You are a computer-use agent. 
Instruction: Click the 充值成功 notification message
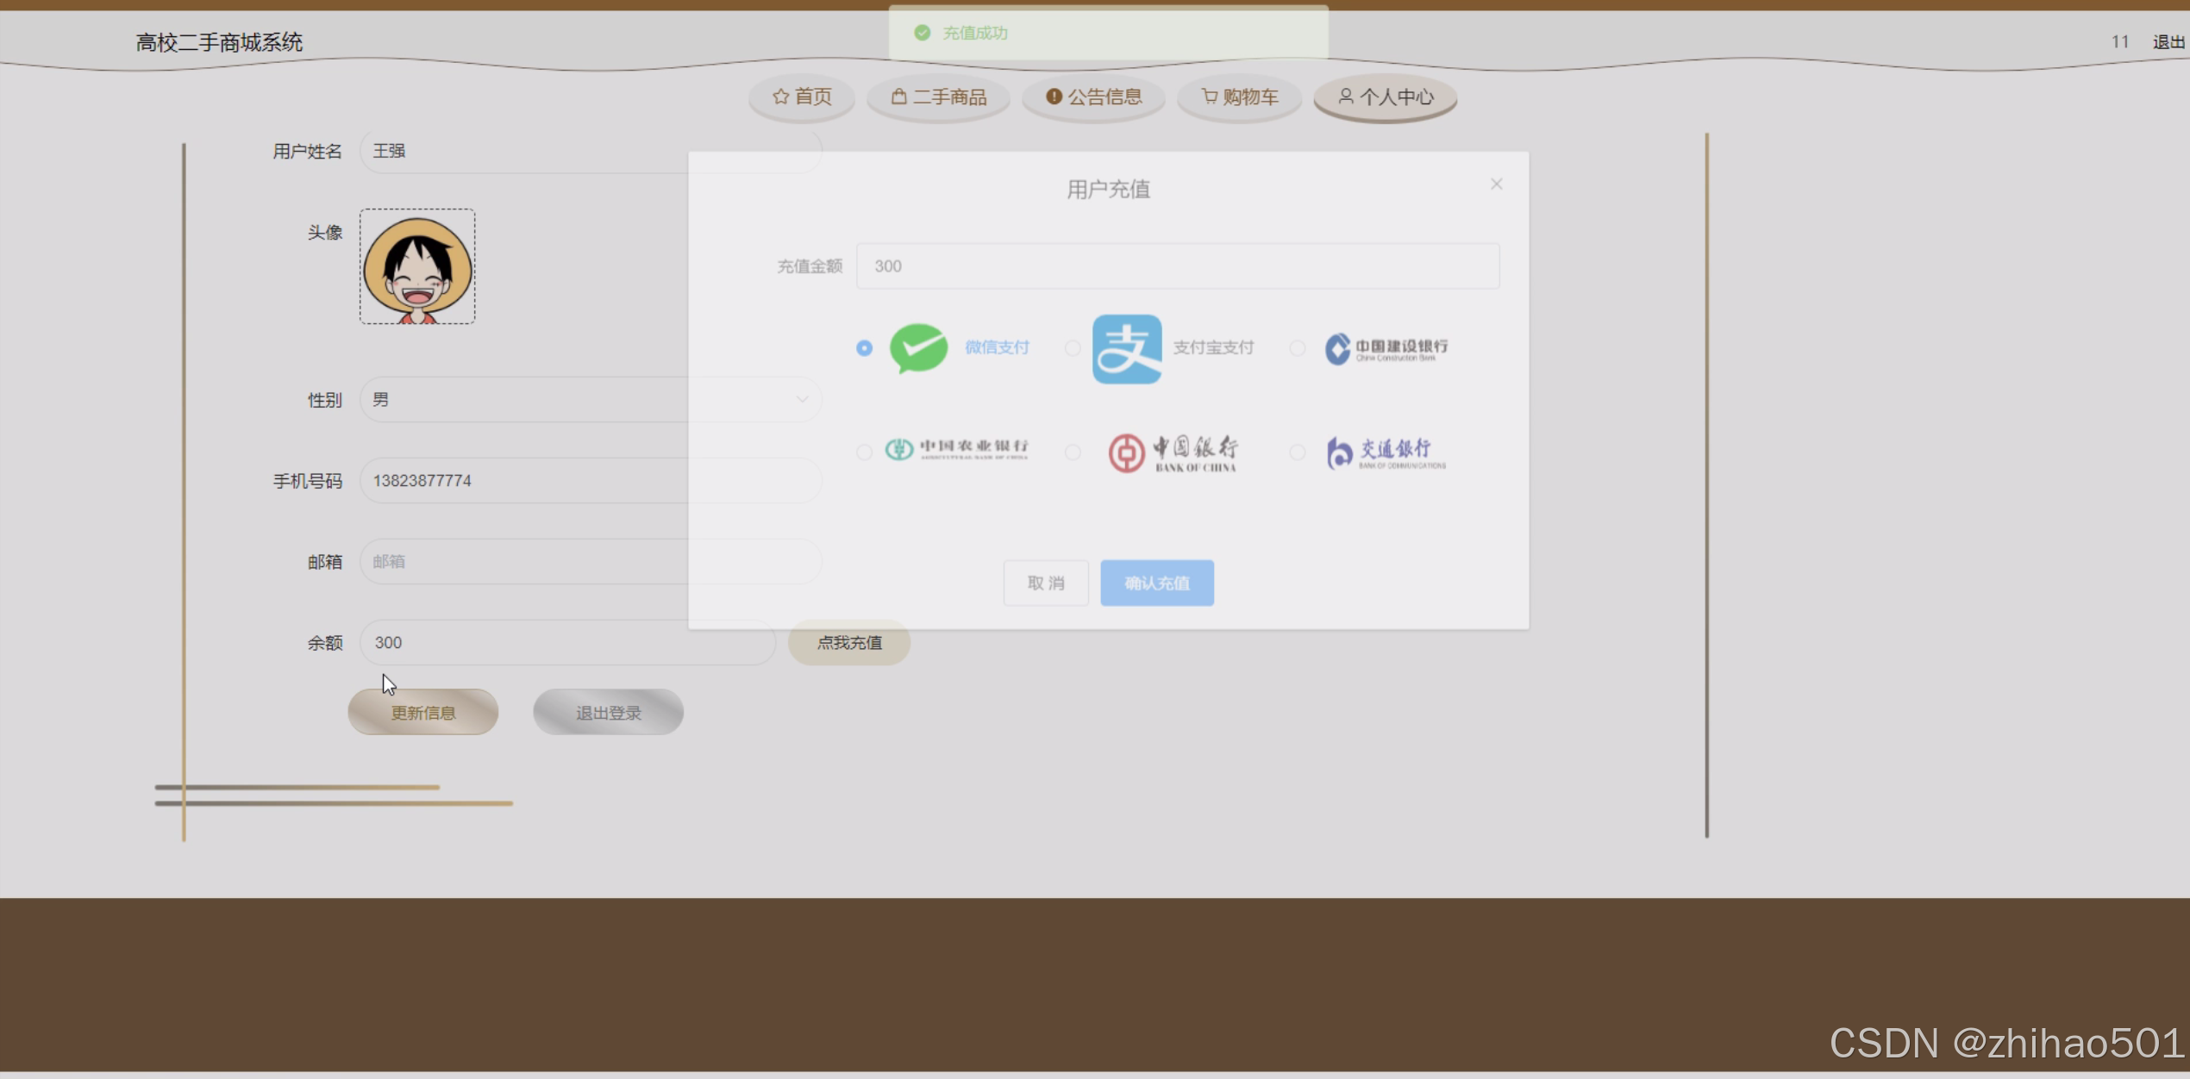coord(1108,33)
